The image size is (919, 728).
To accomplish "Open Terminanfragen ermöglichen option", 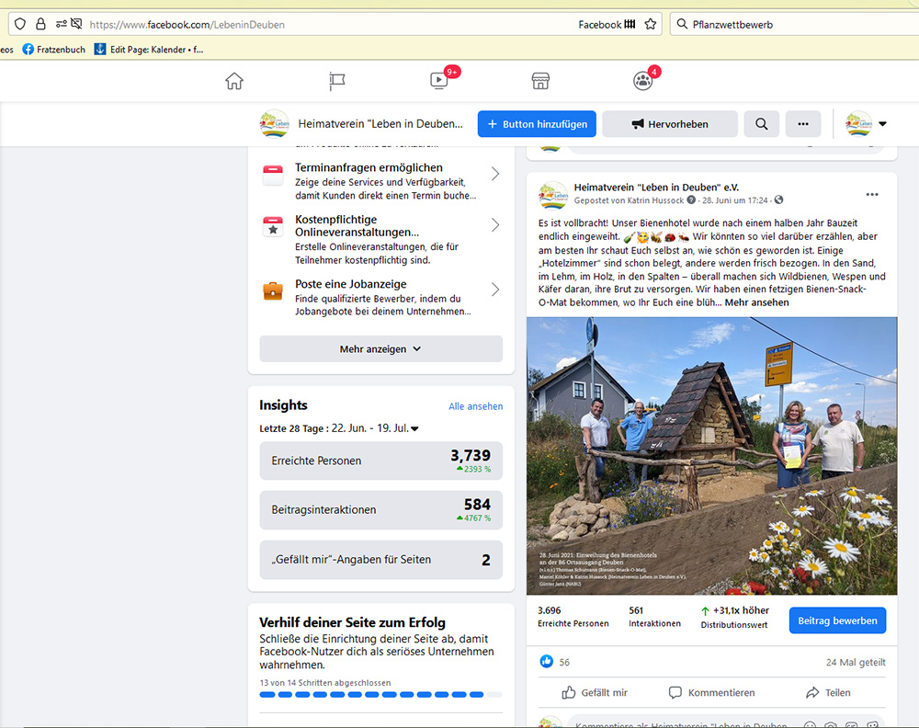I will click(x=381, y=180).
